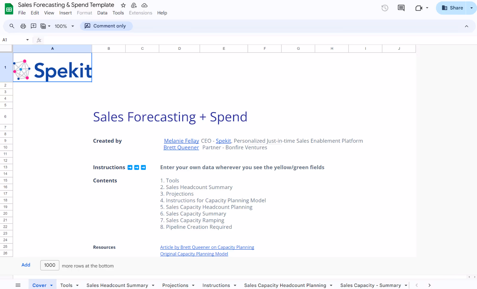Image resolution: width=477 pixels, height=289 pixels.
Task: Open the Edit menu
Action: pyautogui.click(x=35, y=13)
